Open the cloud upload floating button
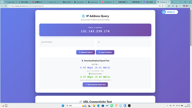This screenshot has width=192, height=108. [x=170, y=12]
